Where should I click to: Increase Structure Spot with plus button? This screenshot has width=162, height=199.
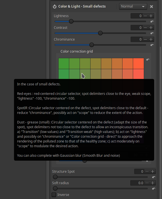point(152,172)
